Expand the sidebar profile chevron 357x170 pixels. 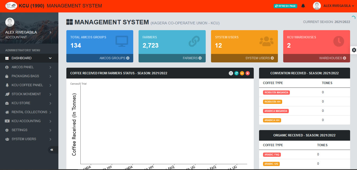[50, 32]
